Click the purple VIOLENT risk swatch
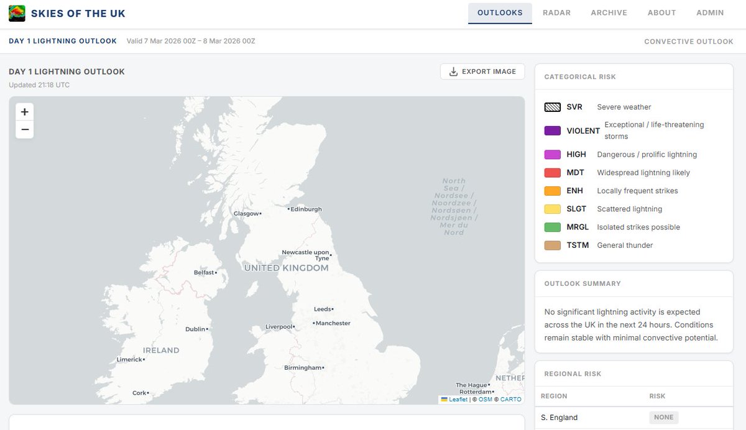 click(553, 130)
